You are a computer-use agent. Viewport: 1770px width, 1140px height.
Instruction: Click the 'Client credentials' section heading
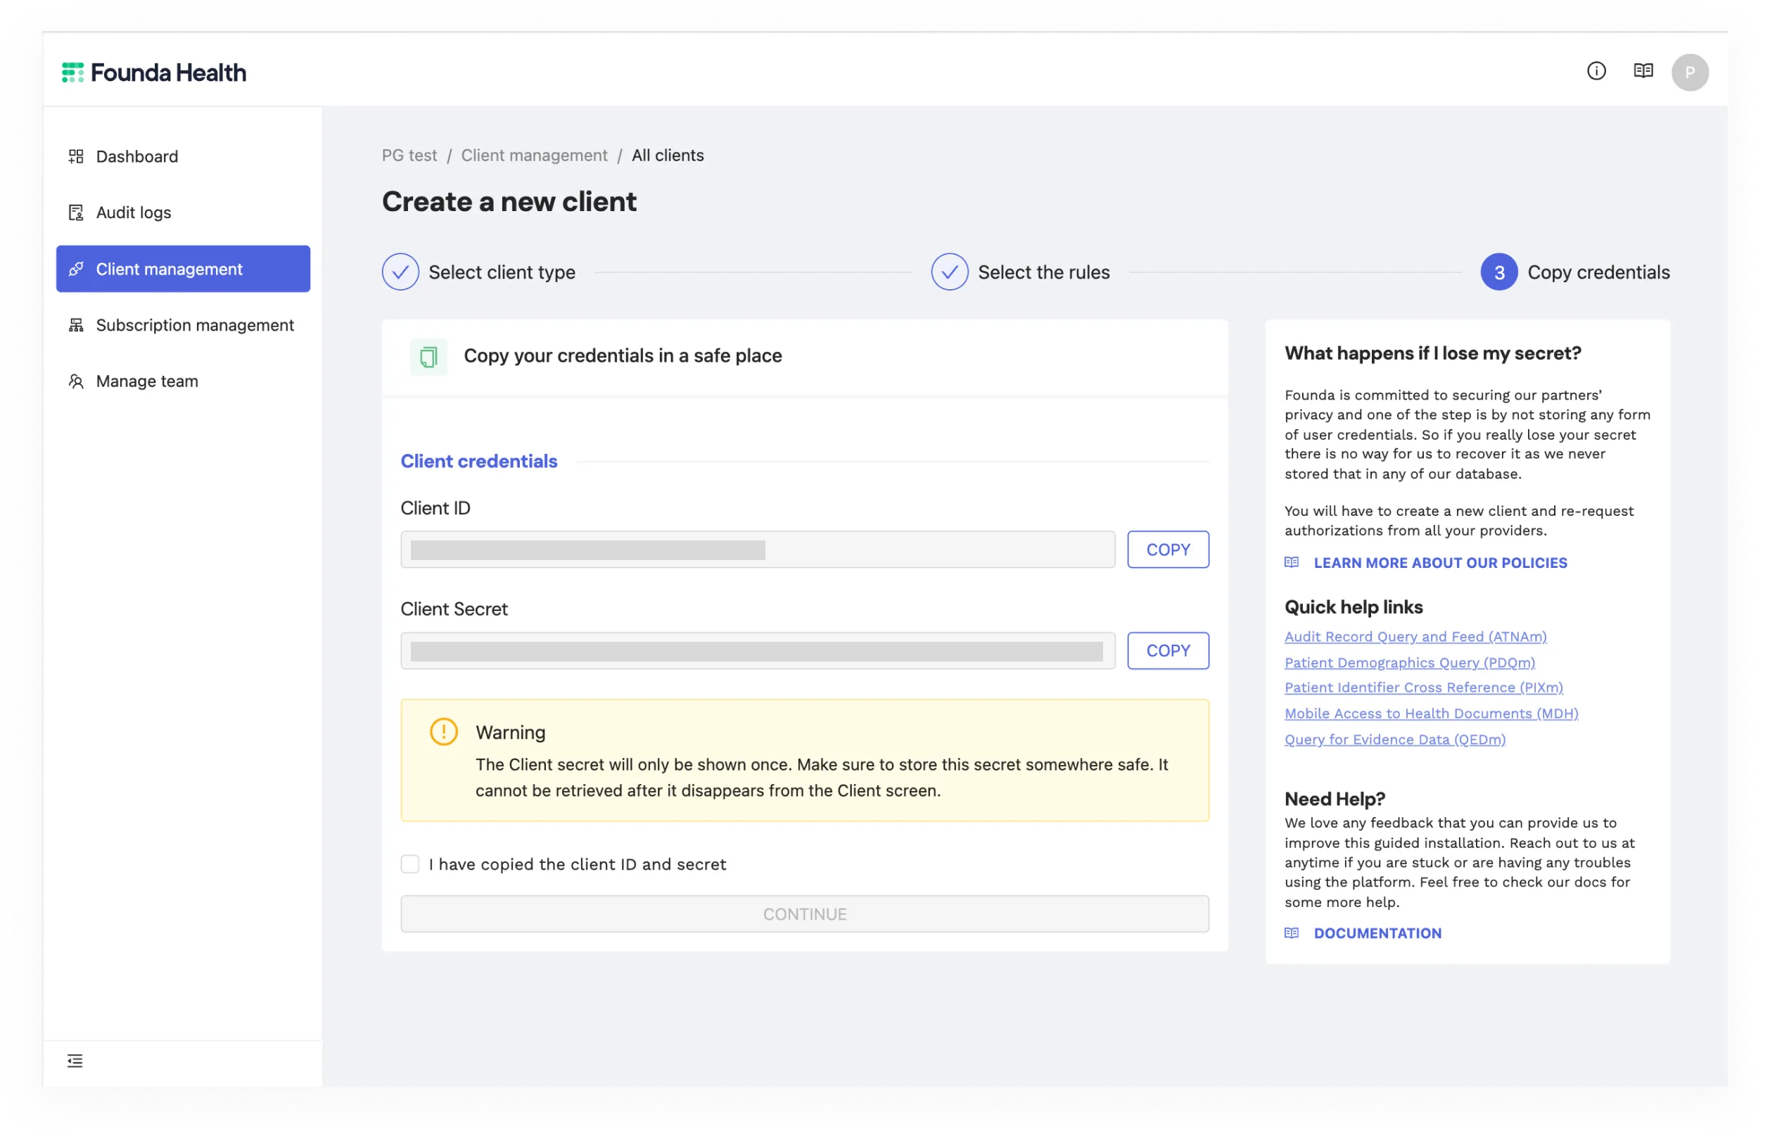[479, 461]
